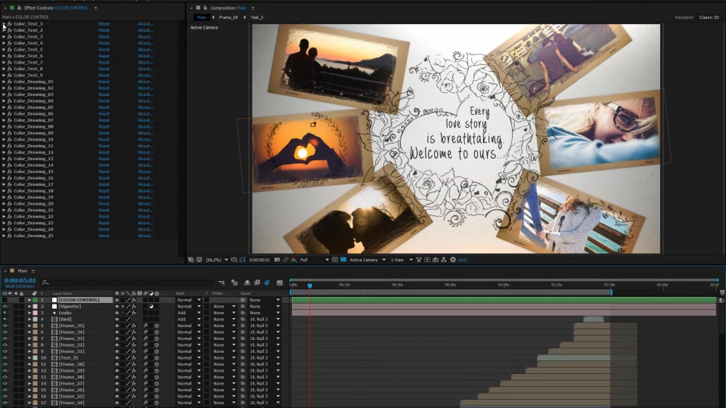Select the Text_3 breadcrumb tab

(x=257, y=17)
